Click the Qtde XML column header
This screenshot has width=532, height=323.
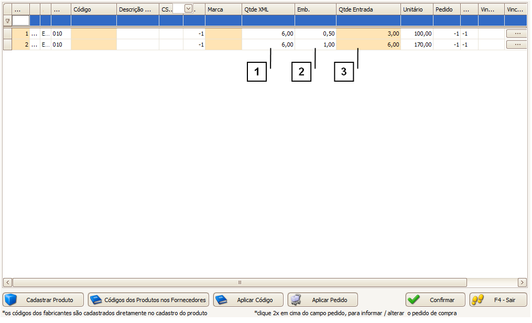tap(268, 9)
